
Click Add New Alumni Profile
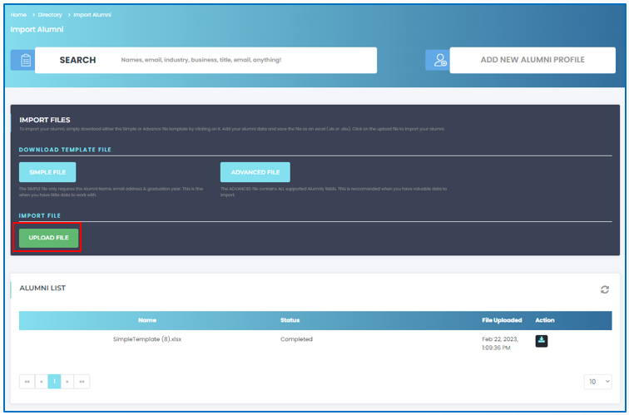(x=532, y=60)
